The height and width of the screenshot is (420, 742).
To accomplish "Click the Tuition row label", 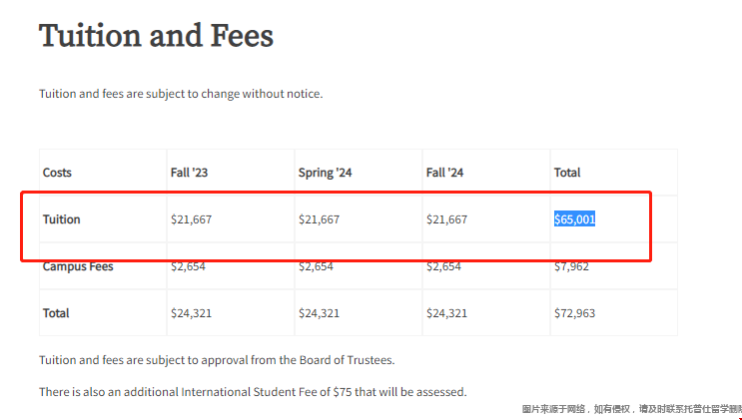I will tap(62, 219).
